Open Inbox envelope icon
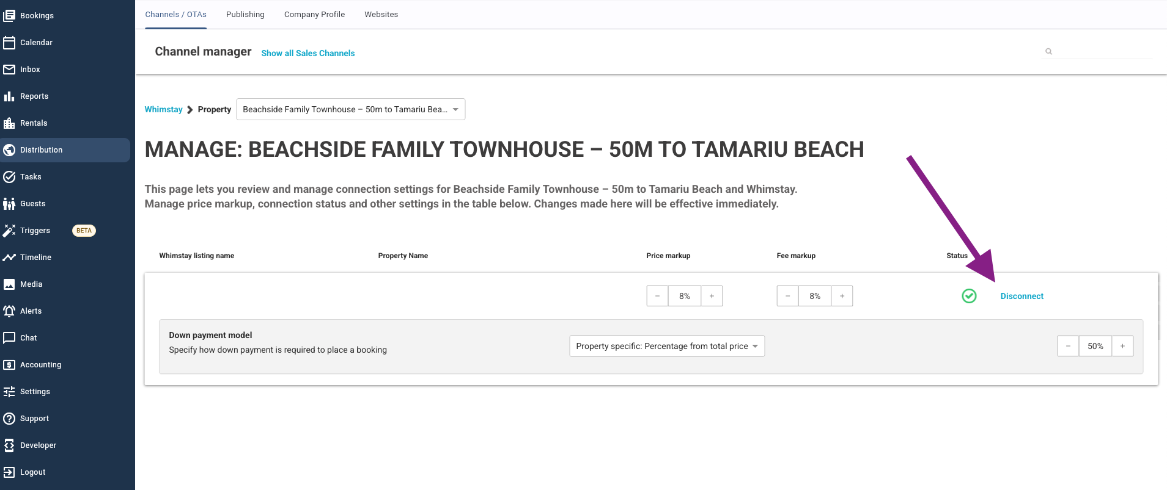The width and height of the screenshot is (1167, 490). coord(9,70)
